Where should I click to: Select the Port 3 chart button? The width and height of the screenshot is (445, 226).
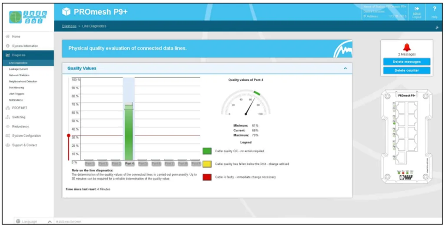click(x=116, y=164)
